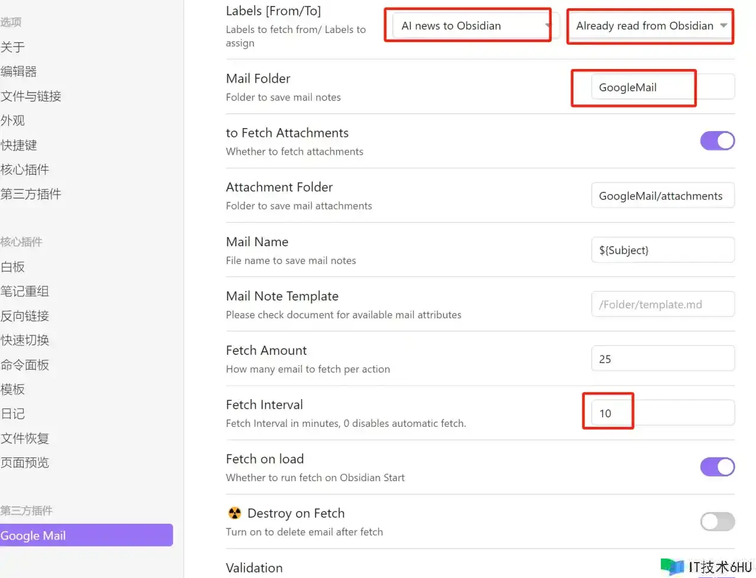Open 文件恢复 core plugin settings
The width and height of the screenshot is (756, 578).
click(x=25, y=438)
